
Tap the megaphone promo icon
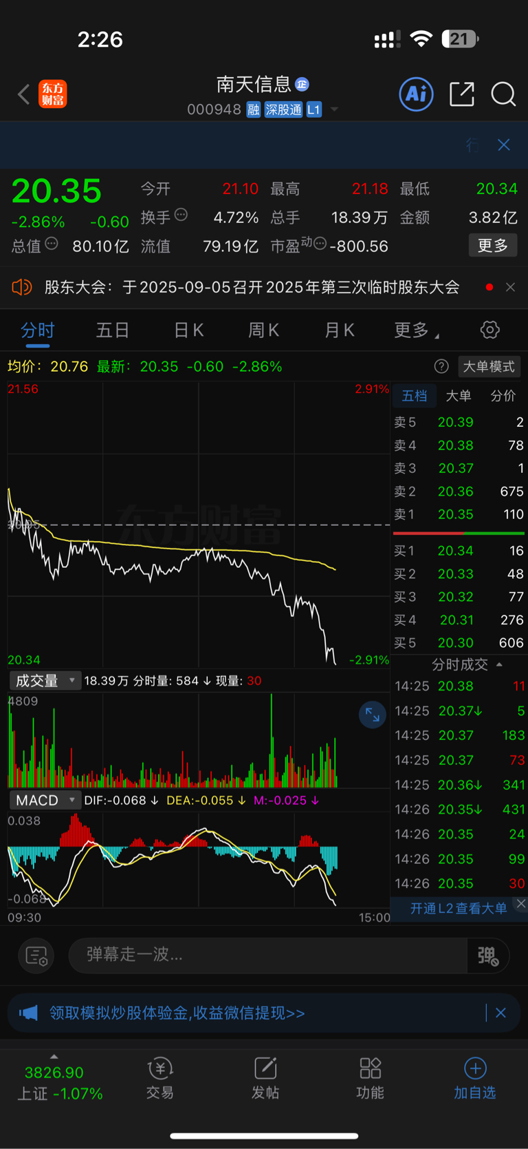coord(28,1013)
